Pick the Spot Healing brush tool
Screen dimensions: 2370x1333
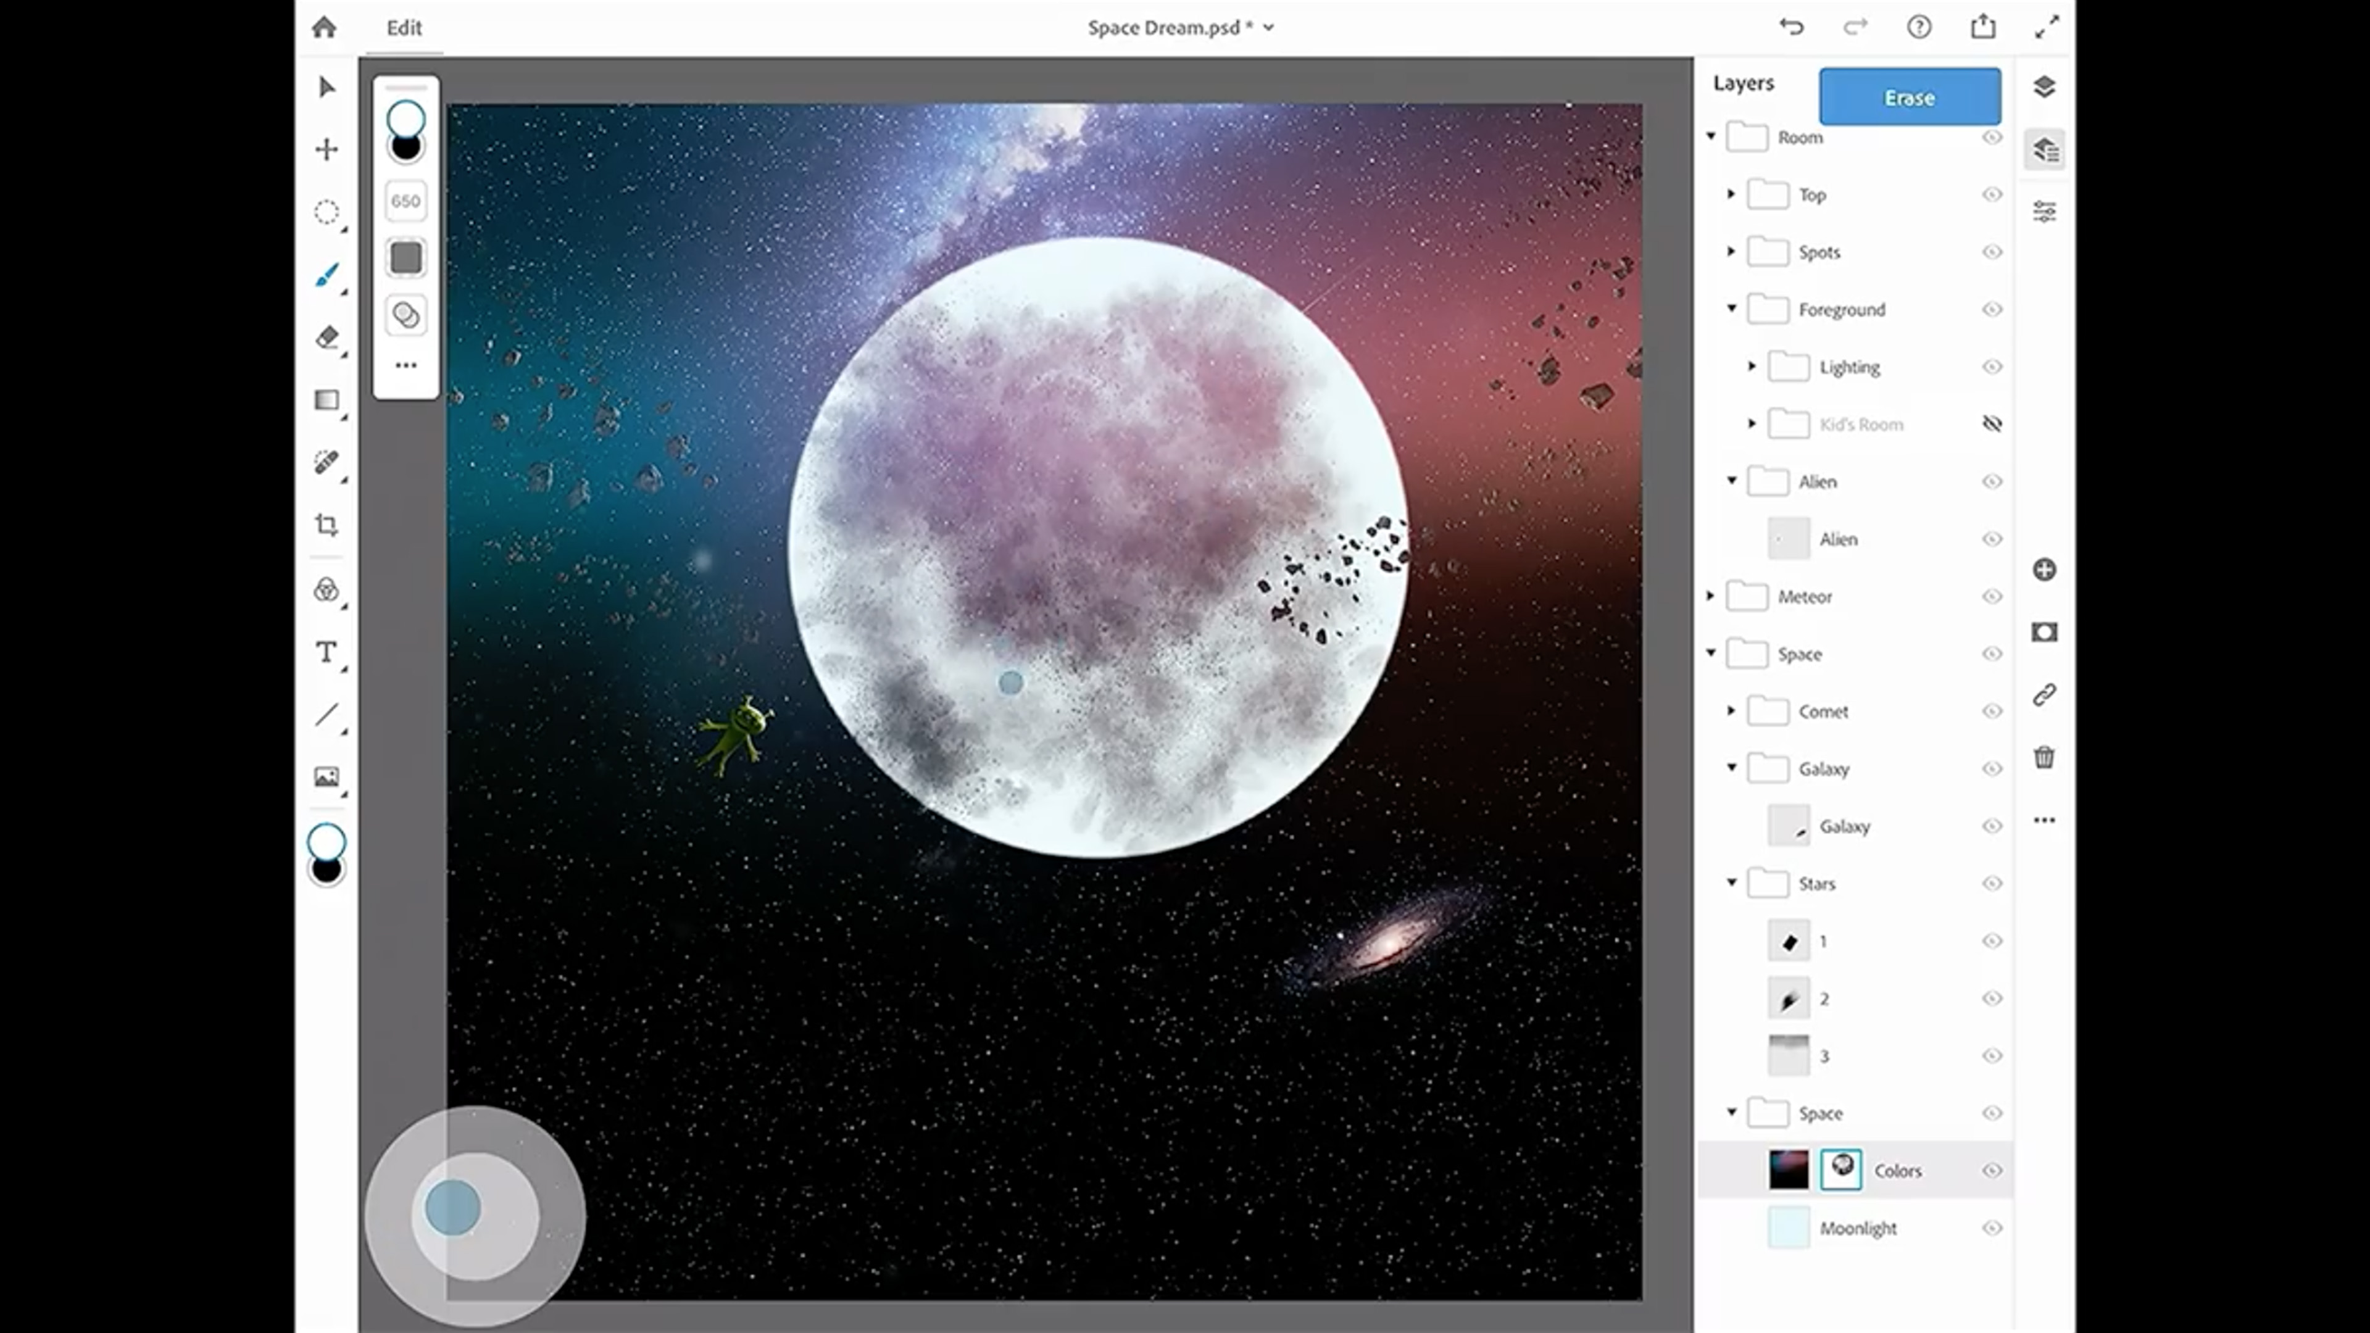pos(326,462)
